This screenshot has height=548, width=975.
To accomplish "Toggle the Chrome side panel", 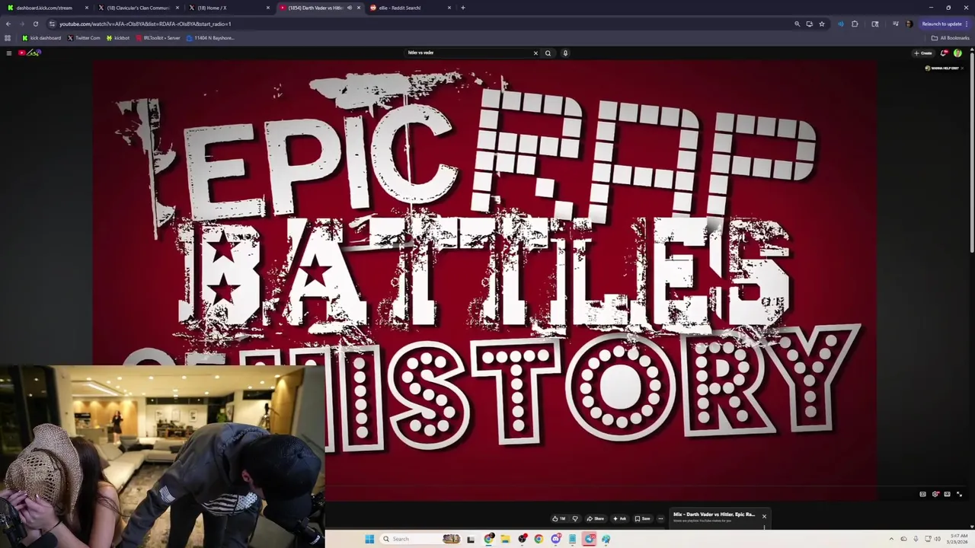I will 875,24.
